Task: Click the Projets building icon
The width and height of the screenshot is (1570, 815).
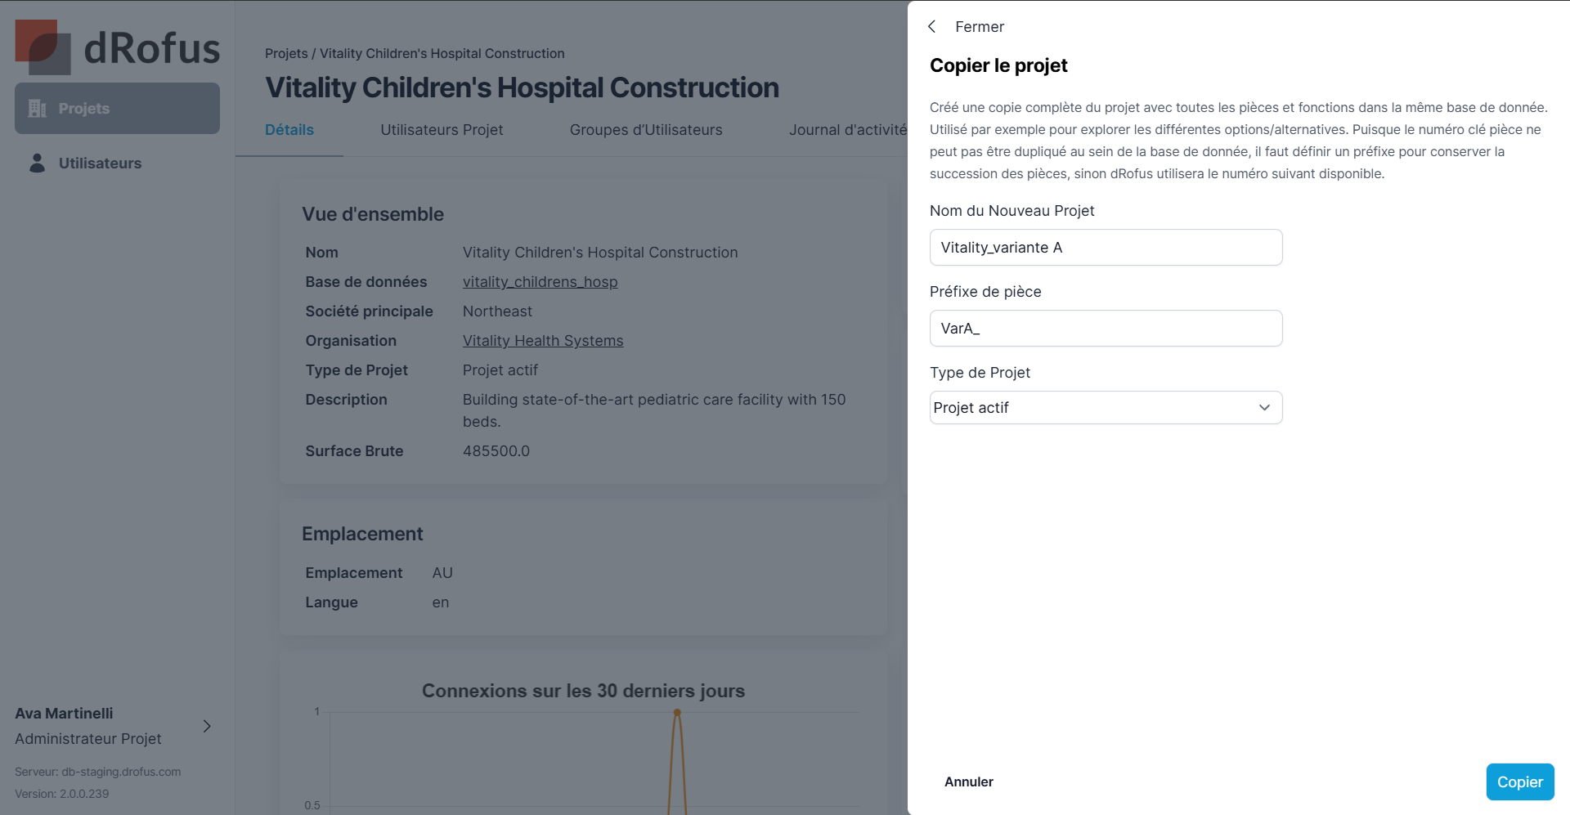Action: 38,109
